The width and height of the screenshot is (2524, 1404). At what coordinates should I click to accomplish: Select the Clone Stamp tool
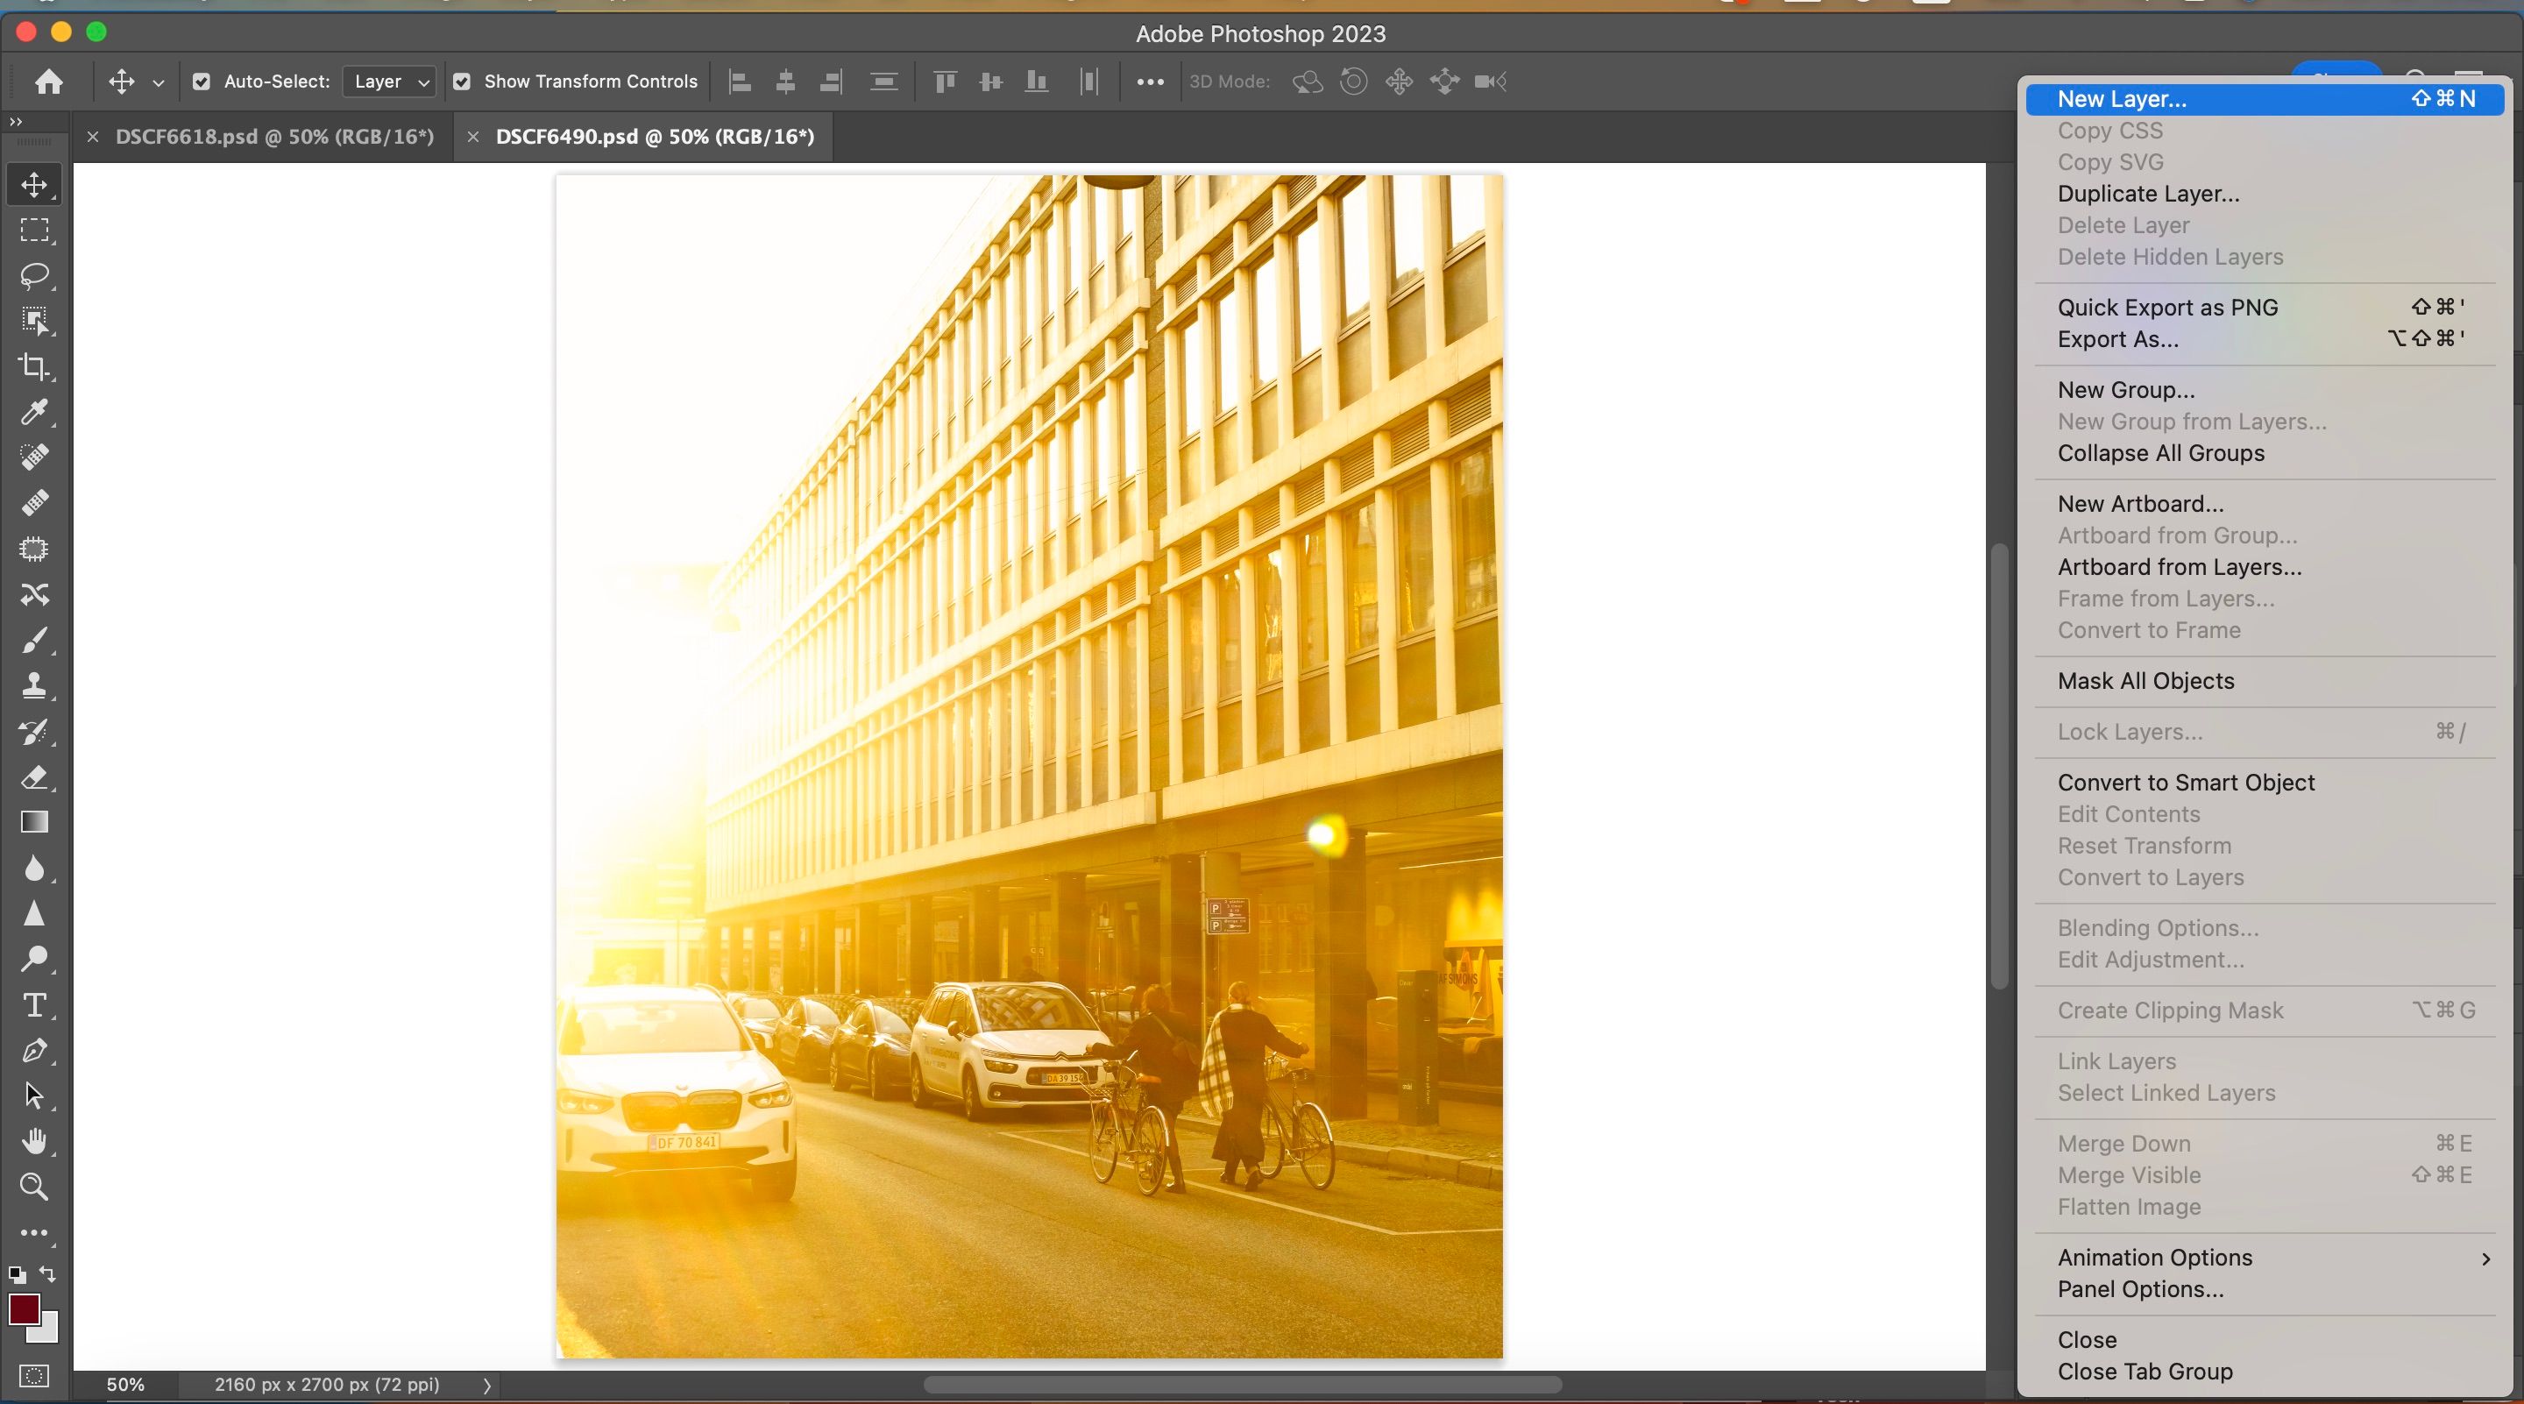tap(35, 684)
